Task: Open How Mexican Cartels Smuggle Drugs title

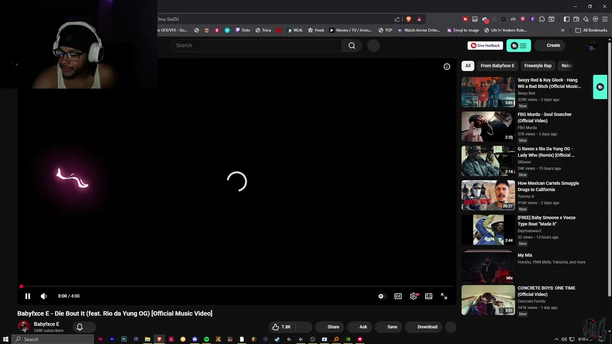Action: coord(548,186)
